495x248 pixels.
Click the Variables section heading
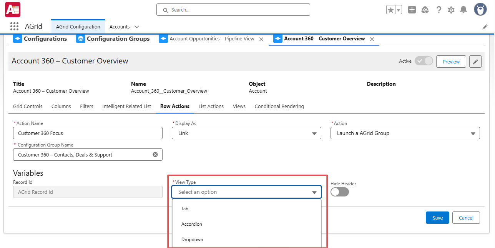pos(28,173)
